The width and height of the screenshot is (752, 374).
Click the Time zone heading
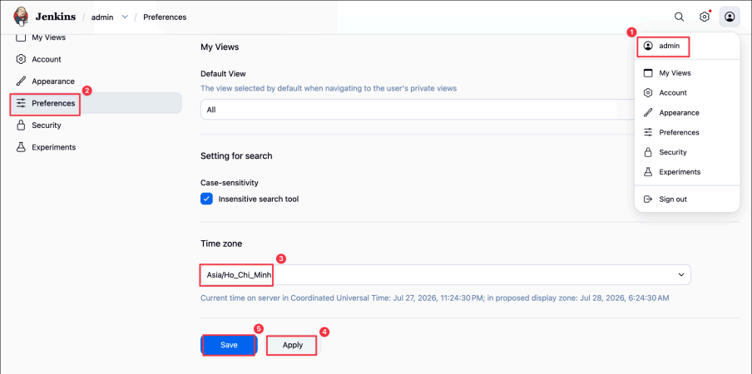[221, 244]
